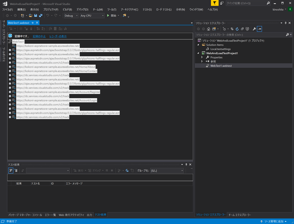Open the ヘルプ(H) menu
Image resolution: width=294 pixels, height=224 pixels.
pyautogui.click(x=213, y=10)
